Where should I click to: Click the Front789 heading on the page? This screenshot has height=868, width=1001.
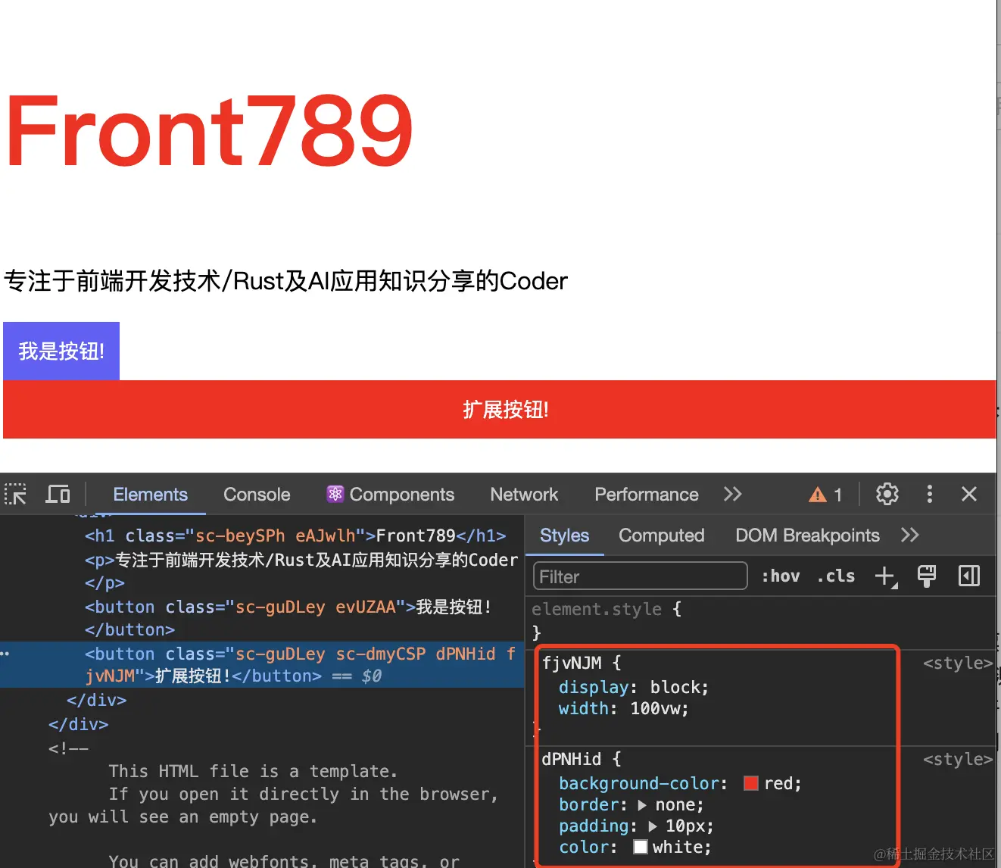[208, 130]
